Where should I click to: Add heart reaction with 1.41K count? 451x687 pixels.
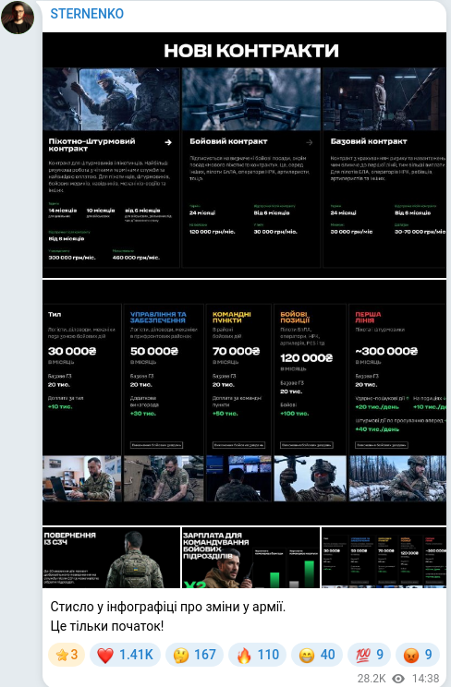point(125,655)
